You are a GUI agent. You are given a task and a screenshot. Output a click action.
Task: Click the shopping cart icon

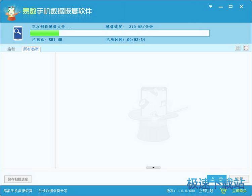coord(223,191)
